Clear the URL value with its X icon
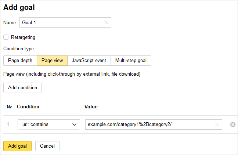Screen dimensions: 238x155 pyautogui.click(x=217, y=125)
